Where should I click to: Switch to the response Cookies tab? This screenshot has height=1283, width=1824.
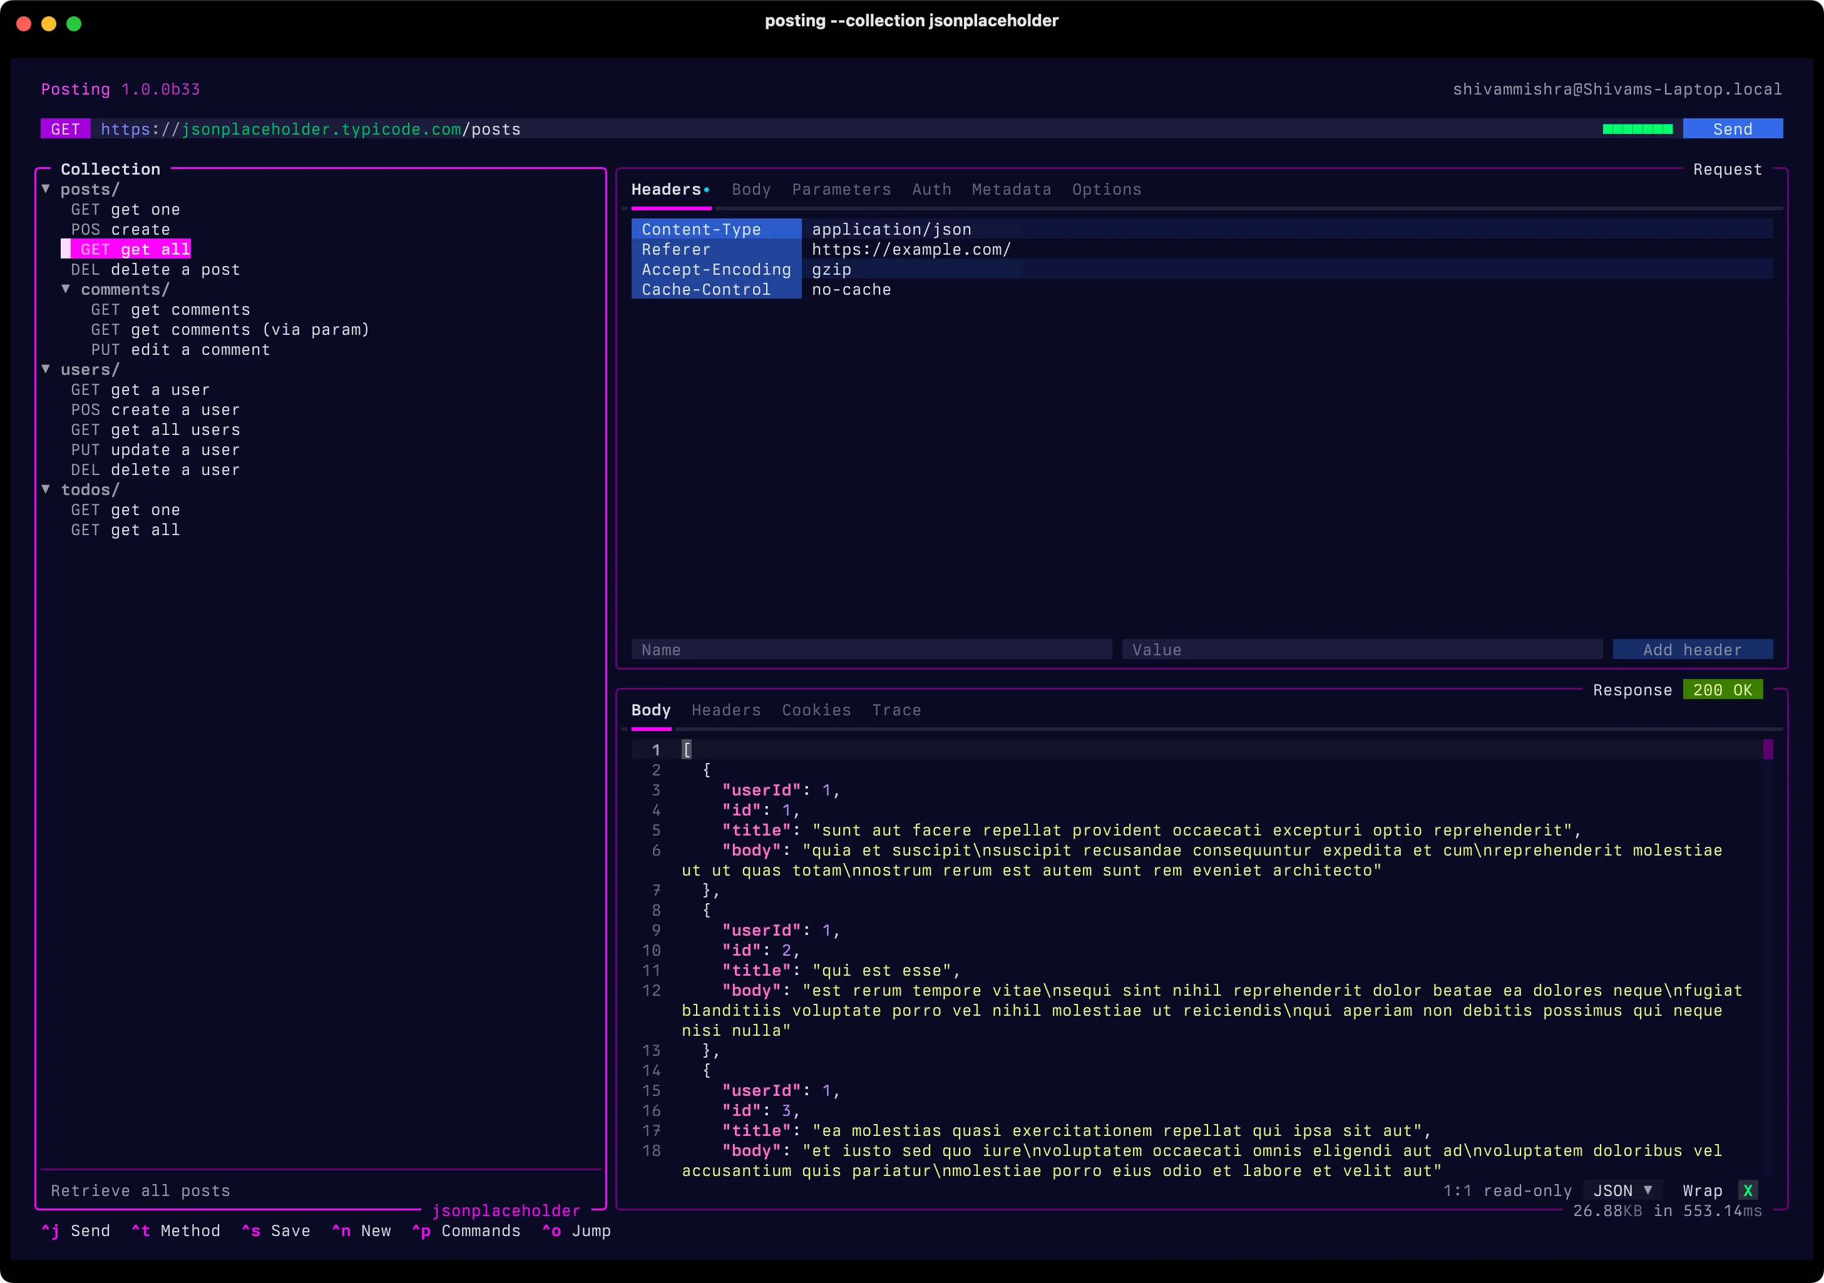[x=816, y=710]
